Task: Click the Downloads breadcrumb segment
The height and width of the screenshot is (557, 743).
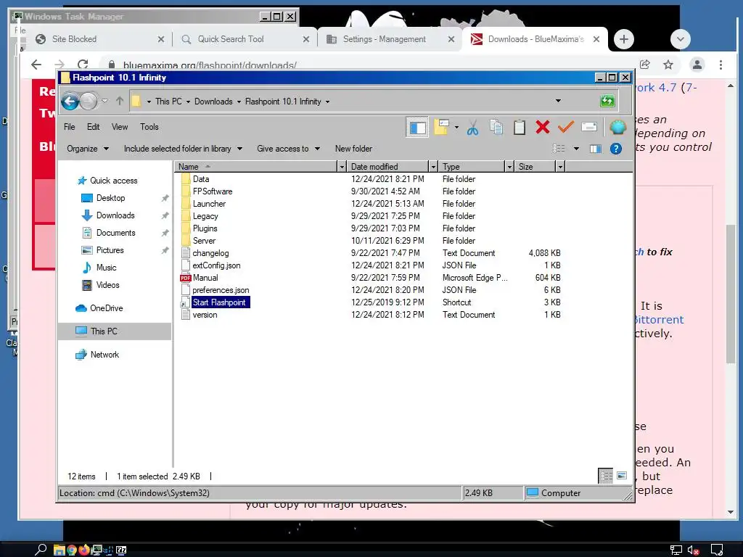Action: coord(213,102)
